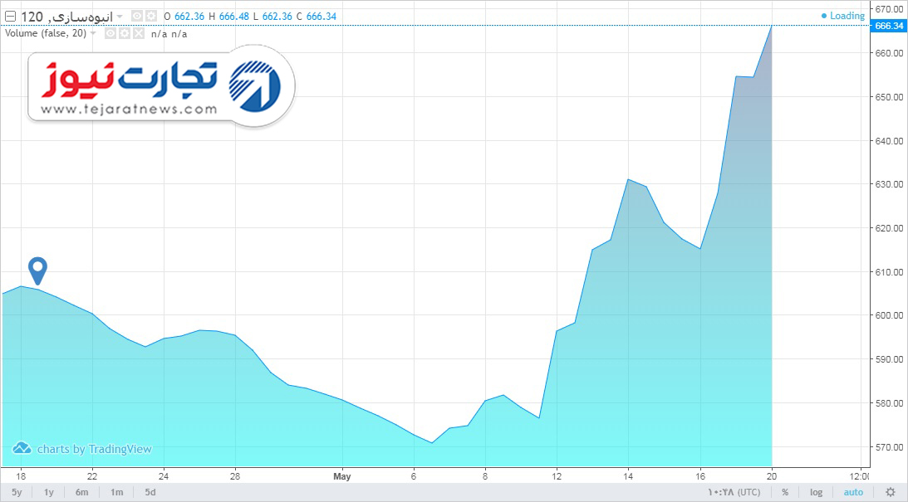Open the Volume indicator dropdown arrow

pyautogui.click(x=93, y=33)
